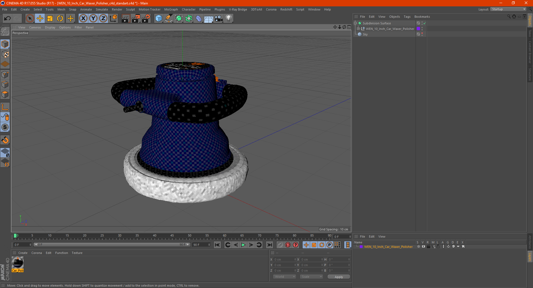Select the Live Selection tool
This screenshot has height=288, width=533.
30,19
